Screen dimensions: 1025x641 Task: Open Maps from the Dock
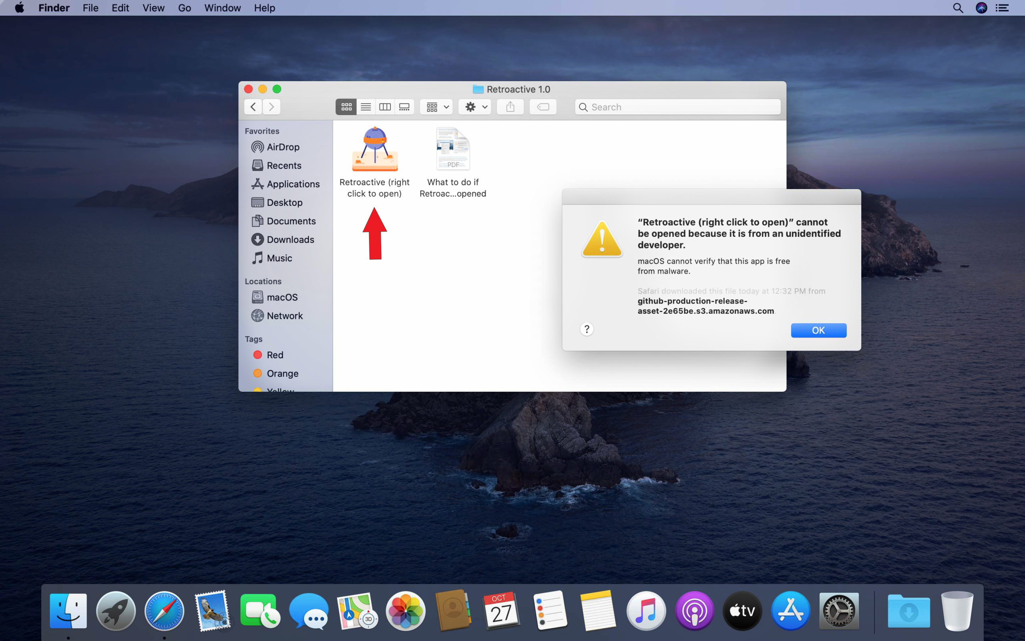pos(357,611)
